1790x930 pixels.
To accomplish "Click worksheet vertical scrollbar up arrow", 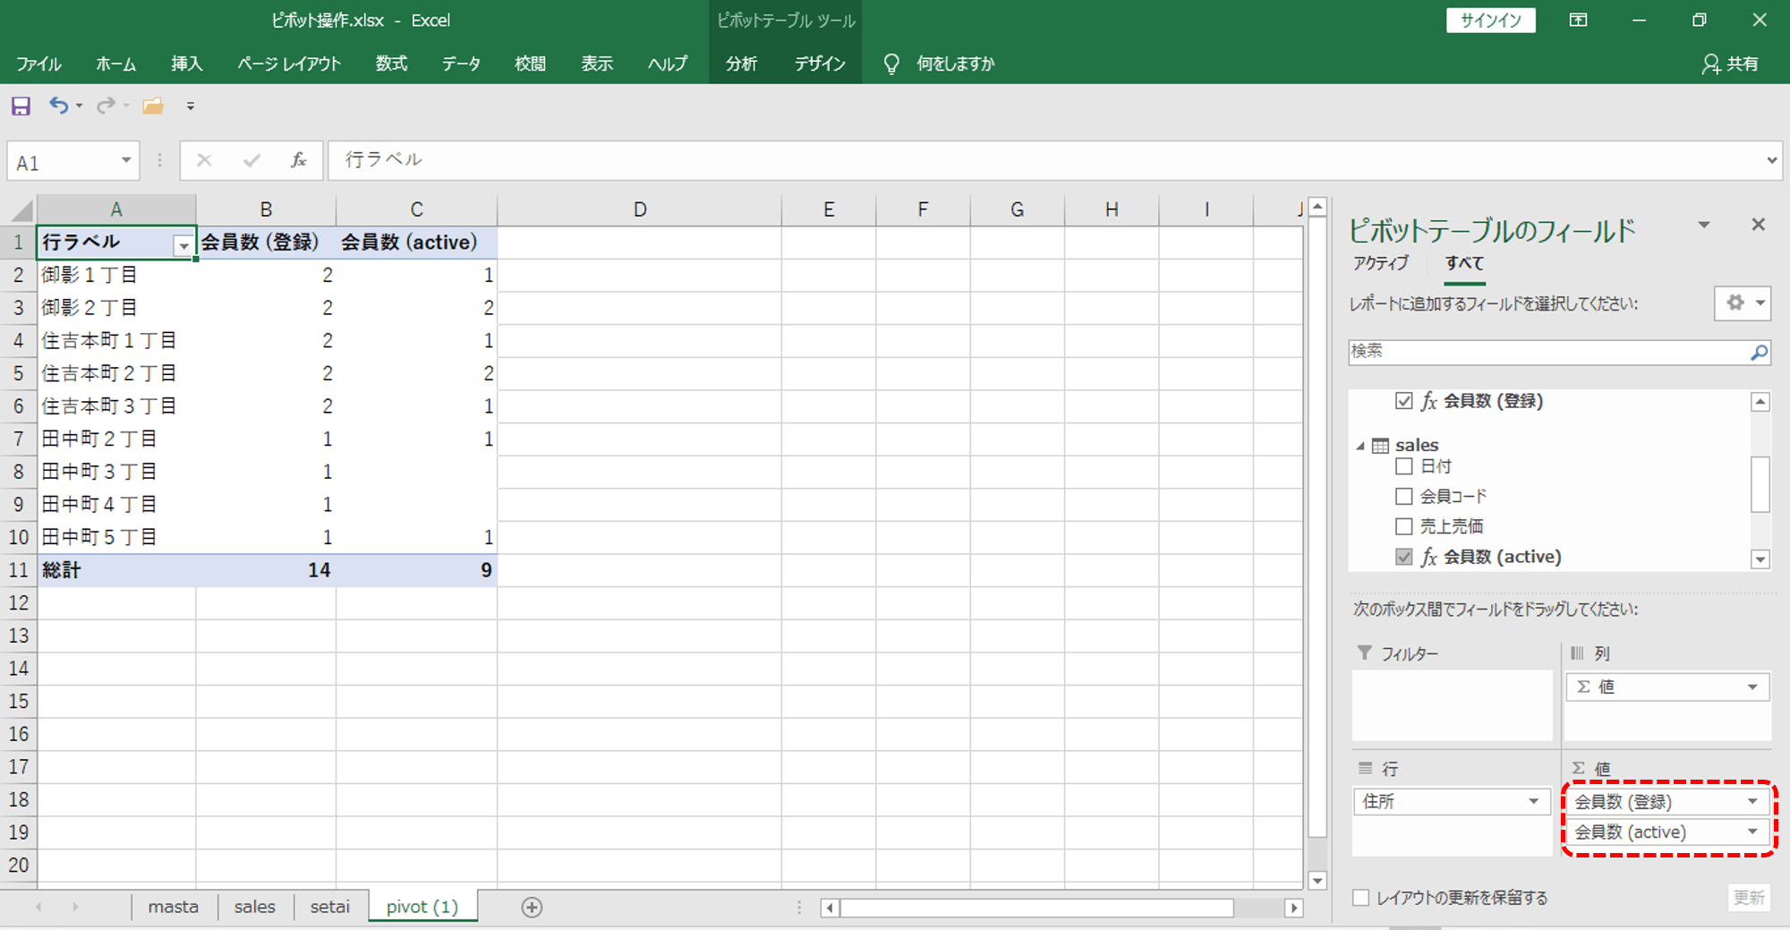I will click(x=1317, y=208).
